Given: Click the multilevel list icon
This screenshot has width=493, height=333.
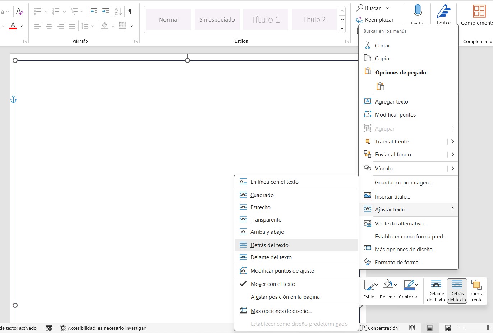Looking at the screenshot, I should [x=74, y=12].
